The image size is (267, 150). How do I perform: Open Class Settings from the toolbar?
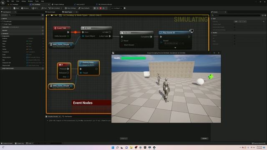70,8
